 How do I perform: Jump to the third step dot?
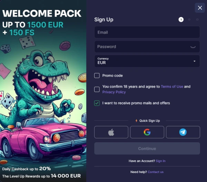pyautogui.click(x=197, y=20)
